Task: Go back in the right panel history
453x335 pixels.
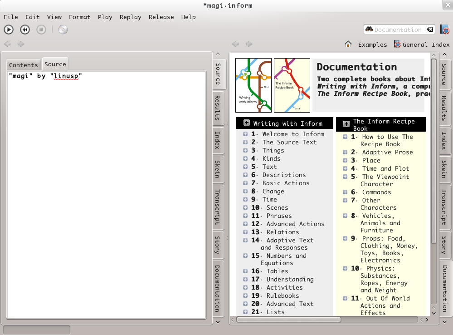Action: point(235,44)
